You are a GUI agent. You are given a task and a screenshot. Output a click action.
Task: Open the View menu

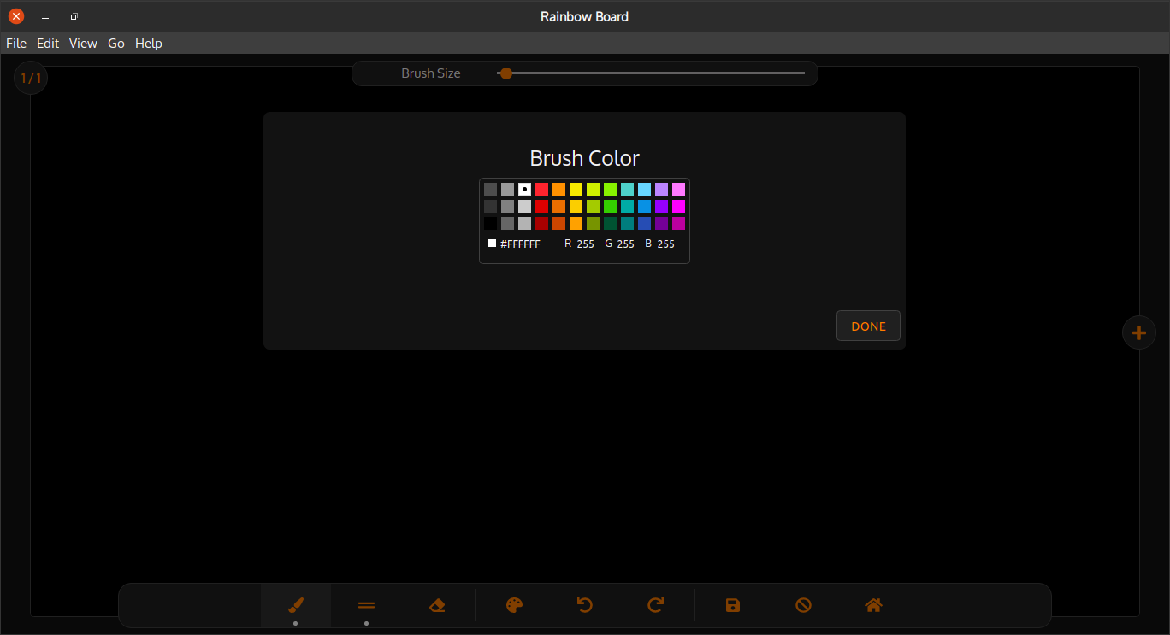(83, 44)
